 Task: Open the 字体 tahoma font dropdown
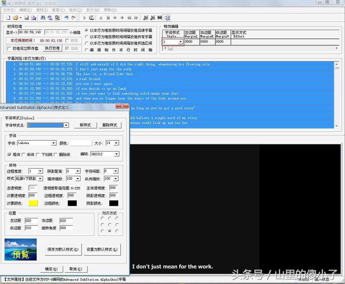tap(54, 143)
